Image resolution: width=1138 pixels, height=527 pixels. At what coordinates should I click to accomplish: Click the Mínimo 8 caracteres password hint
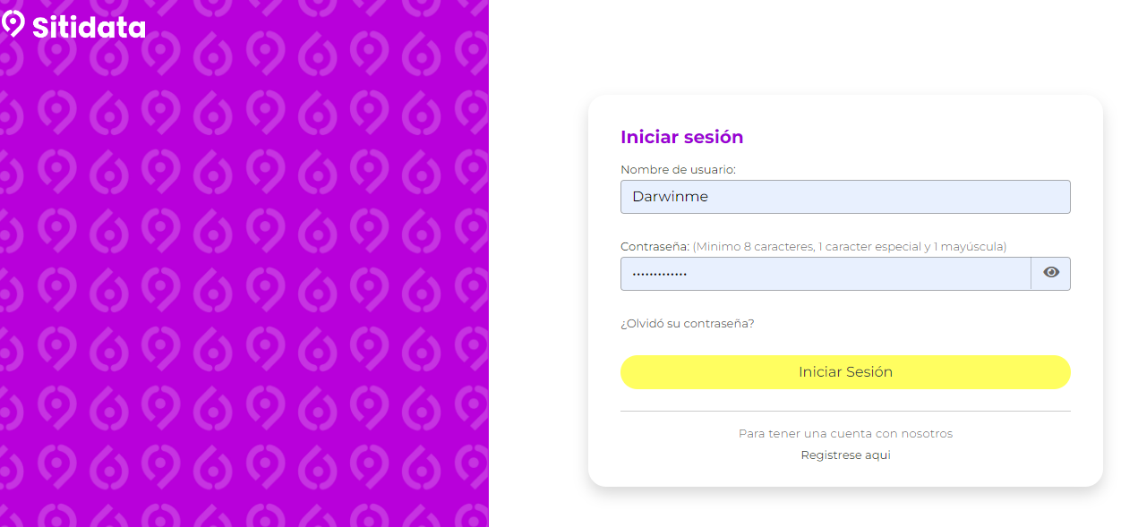[850, 246]
